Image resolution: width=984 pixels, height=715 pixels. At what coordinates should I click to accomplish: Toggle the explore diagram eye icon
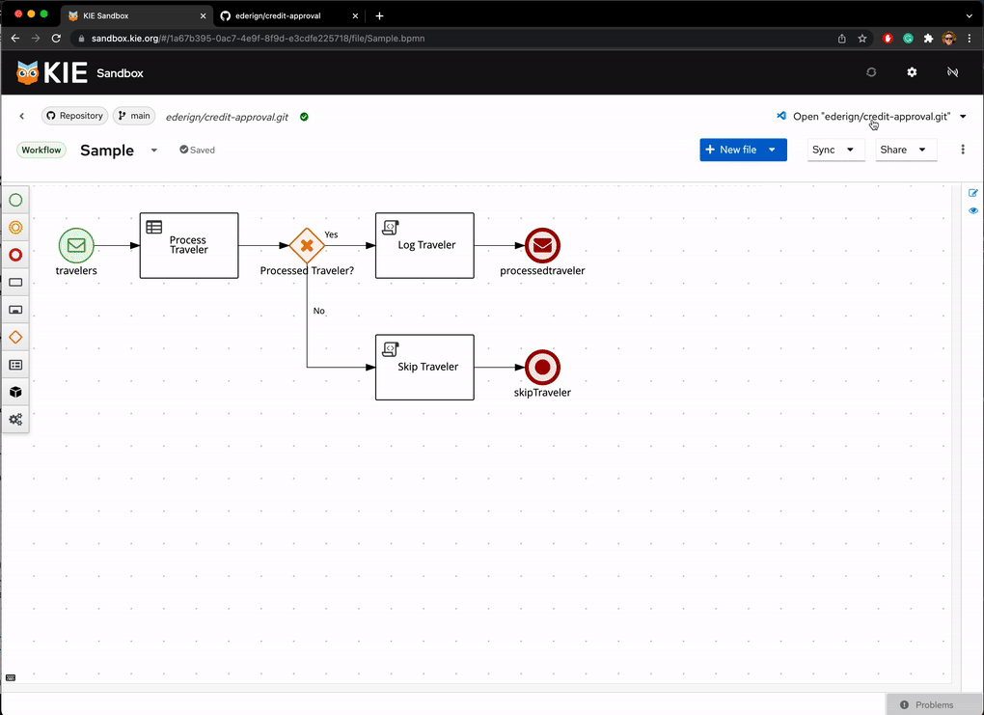pyautogui.click(x=972, y=210)
